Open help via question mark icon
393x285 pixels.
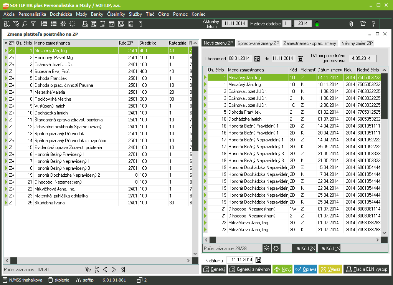tap(373, 24)
